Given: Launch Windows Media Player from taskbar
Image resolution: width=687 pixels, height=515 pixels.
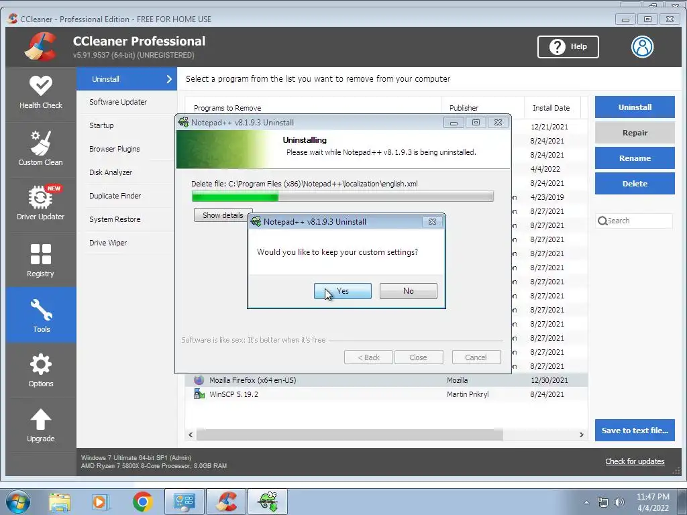Looking at the screenshot, I should tap(101, 502).
